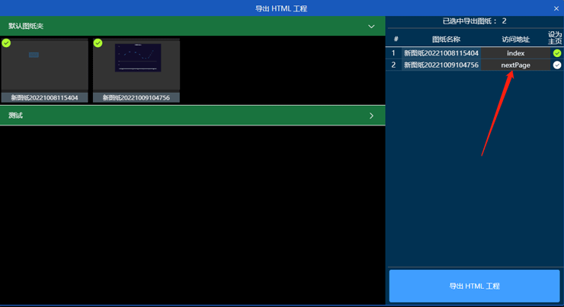Screen dimensions: 564x307
Task: Toggle homepage radio for index row
Action: 557,53
